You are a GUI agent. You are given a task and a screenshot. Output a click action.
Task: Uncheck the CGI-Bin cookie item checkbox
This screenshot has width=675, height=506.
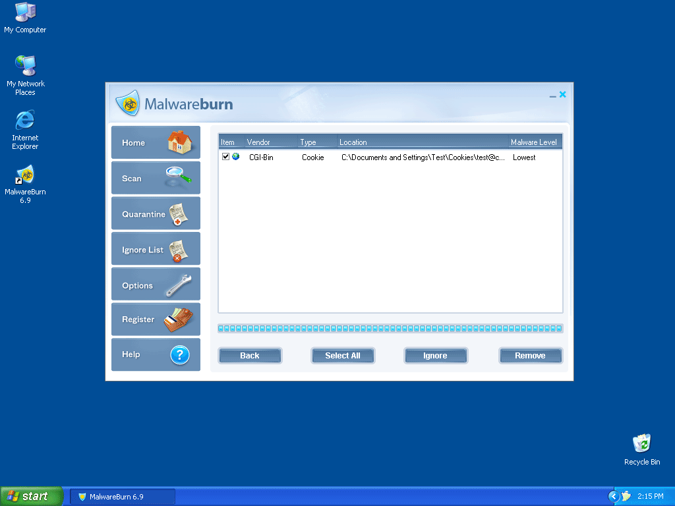point(226,157)
